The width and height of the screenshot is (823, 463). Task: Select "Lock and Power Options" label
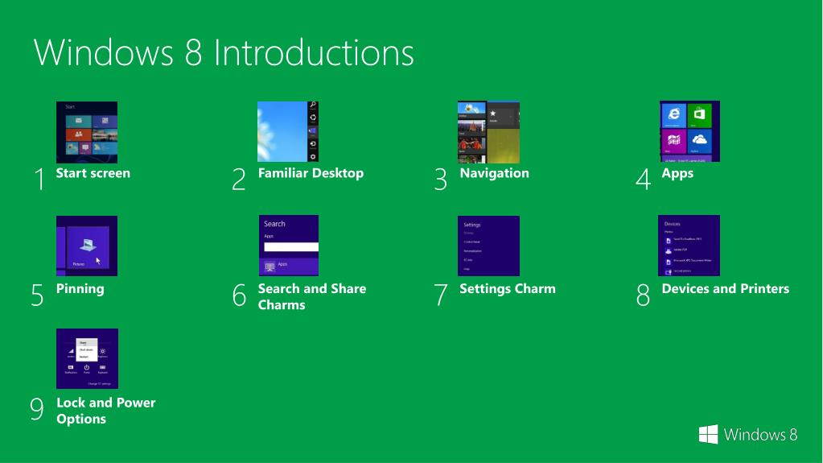point(106,411)
